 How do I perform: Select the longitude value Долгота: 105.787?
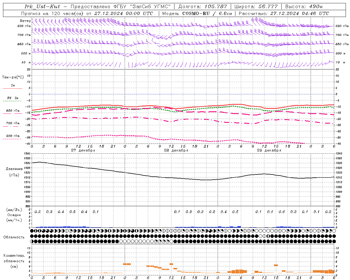[203, 7]
